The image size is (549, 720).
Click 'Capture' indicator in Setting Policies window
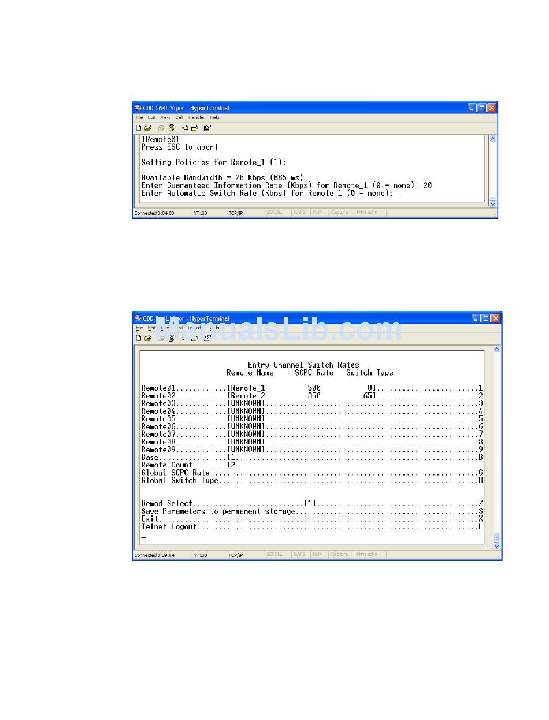point(340,212)
